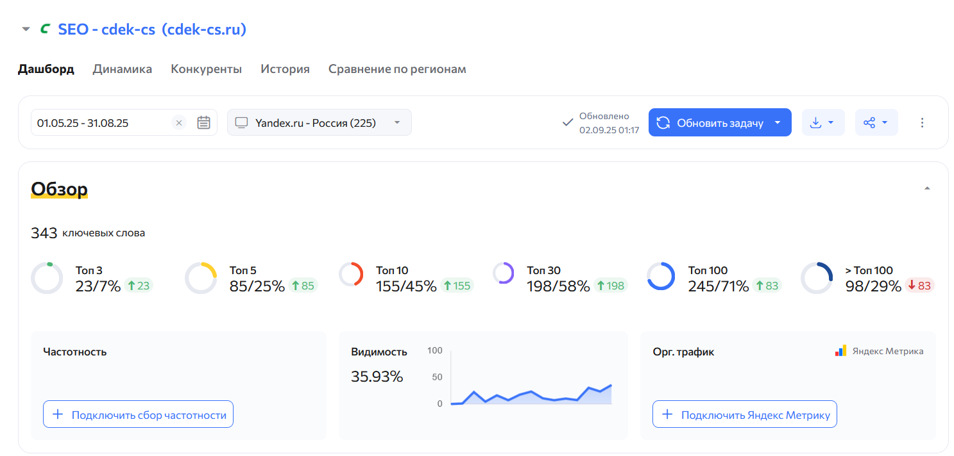Screen dimensions: 954x456
Task: Click the Top 3 donut chart
Action: [x=47, y=278]
